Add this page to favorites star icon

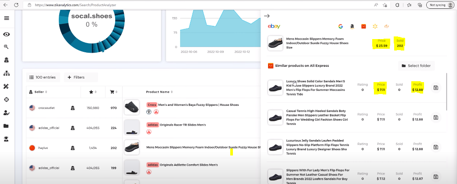coord(385,5)
